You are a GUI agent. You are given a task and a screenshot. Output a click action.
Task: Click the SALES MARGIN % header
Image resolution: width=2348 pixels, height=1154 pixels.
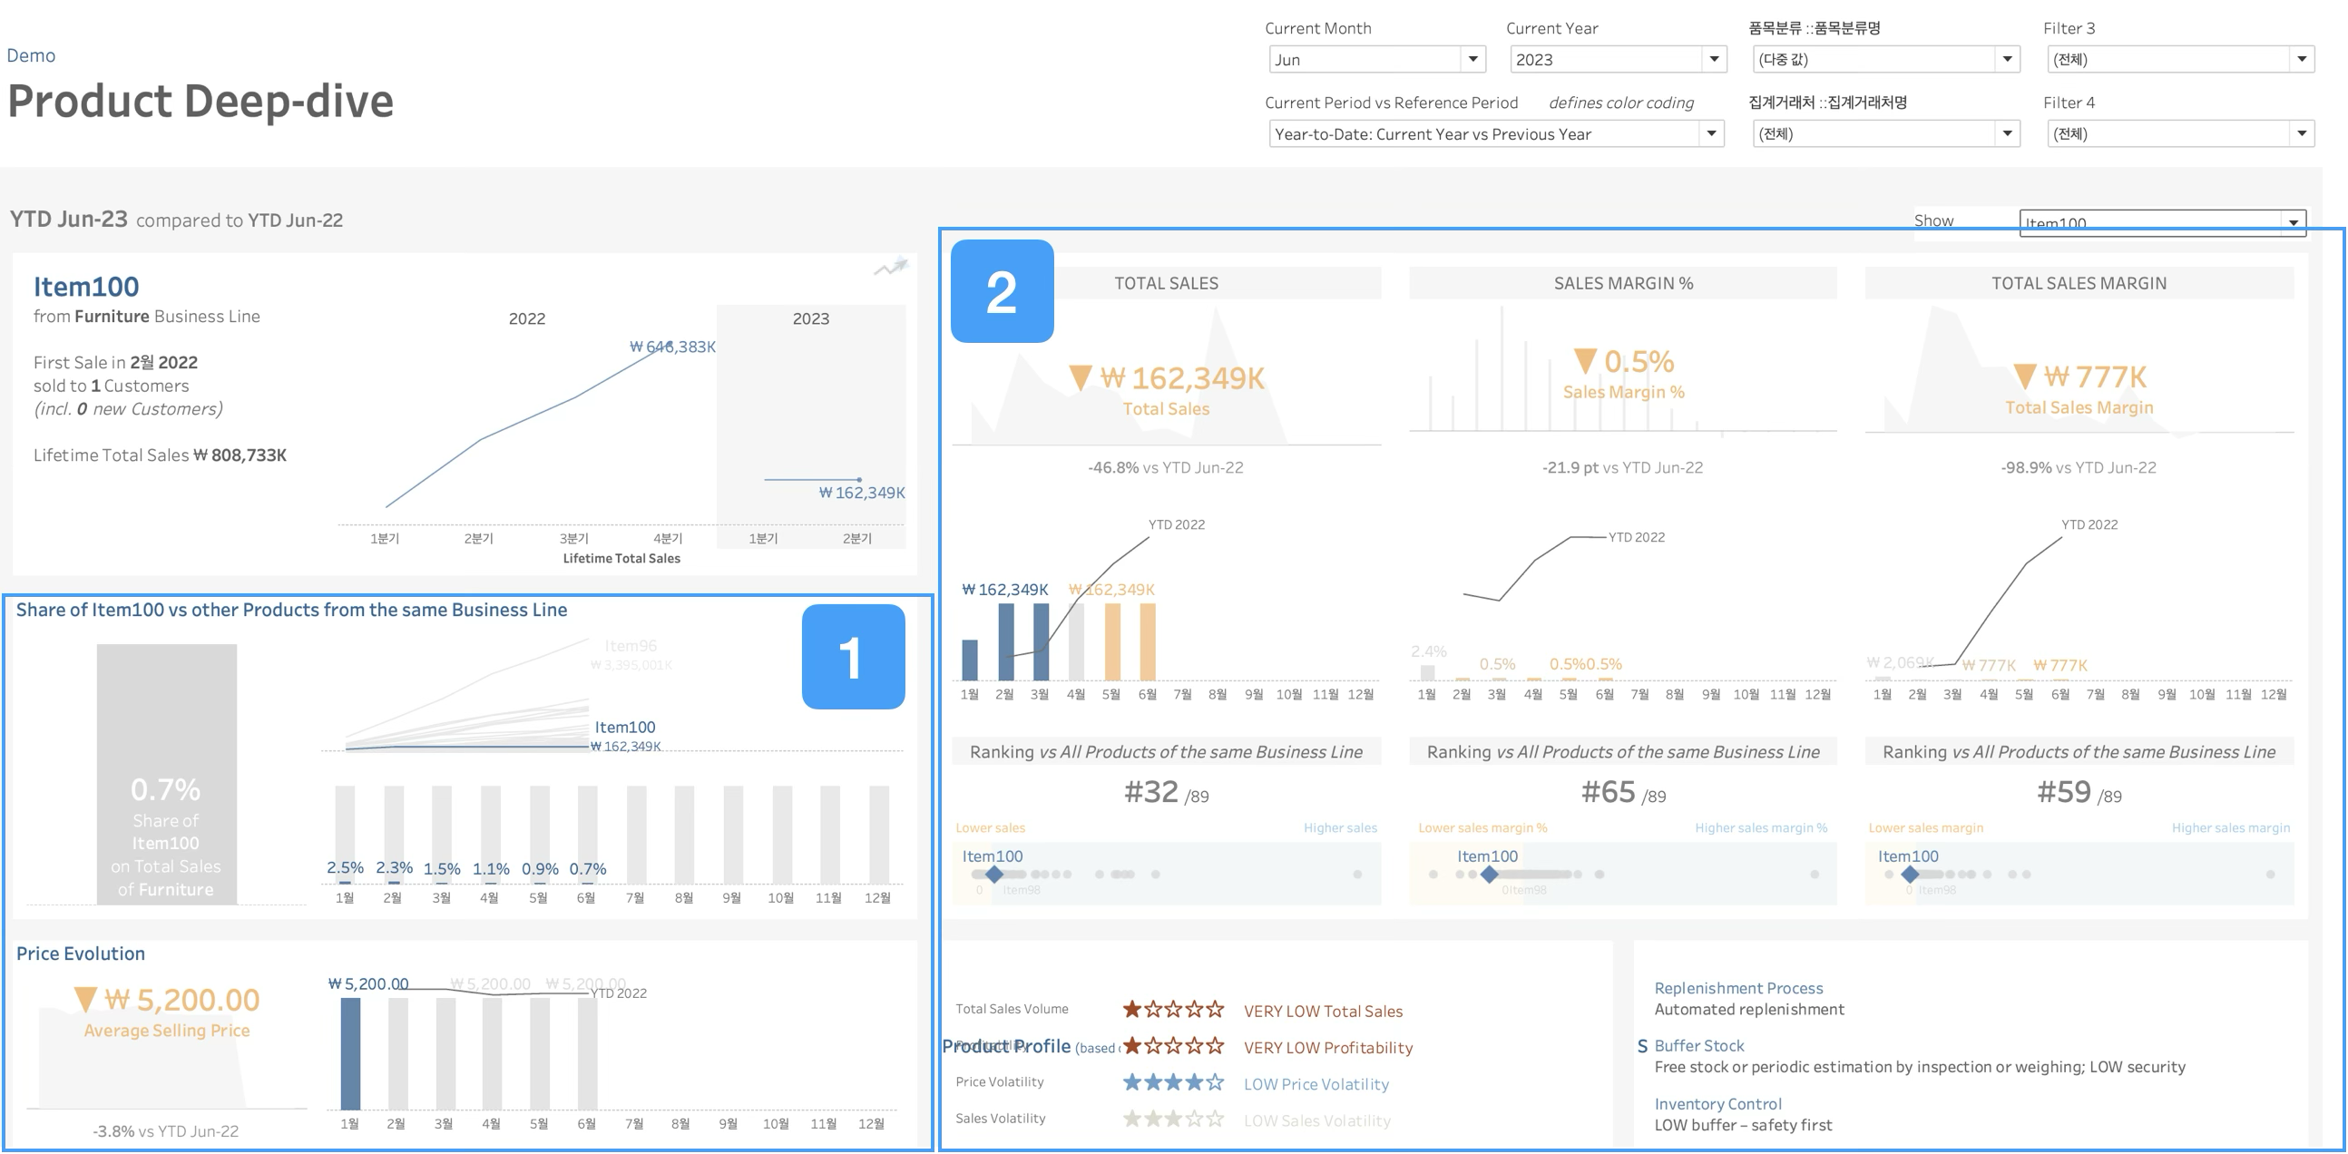coord(1622,283)
